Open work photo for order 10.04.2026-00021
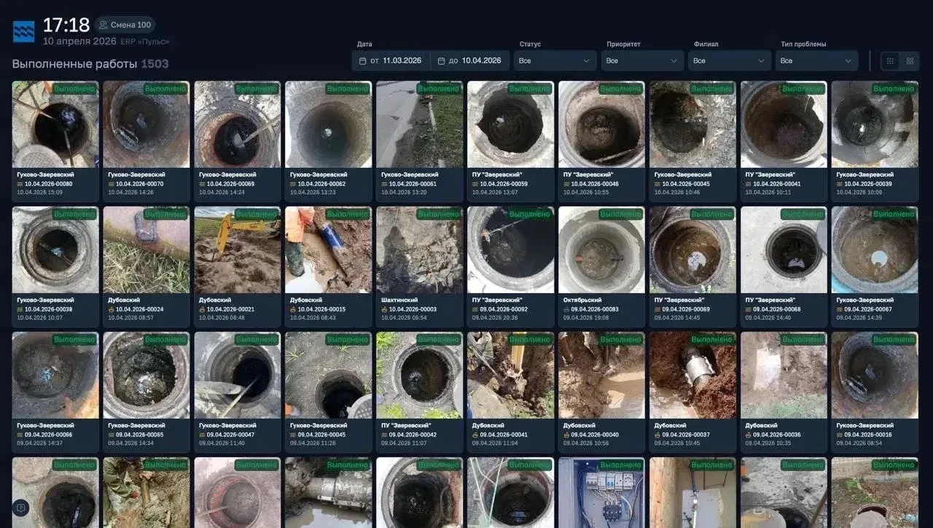933x528 pixels. pyautogui.click(x=237, y=249)
